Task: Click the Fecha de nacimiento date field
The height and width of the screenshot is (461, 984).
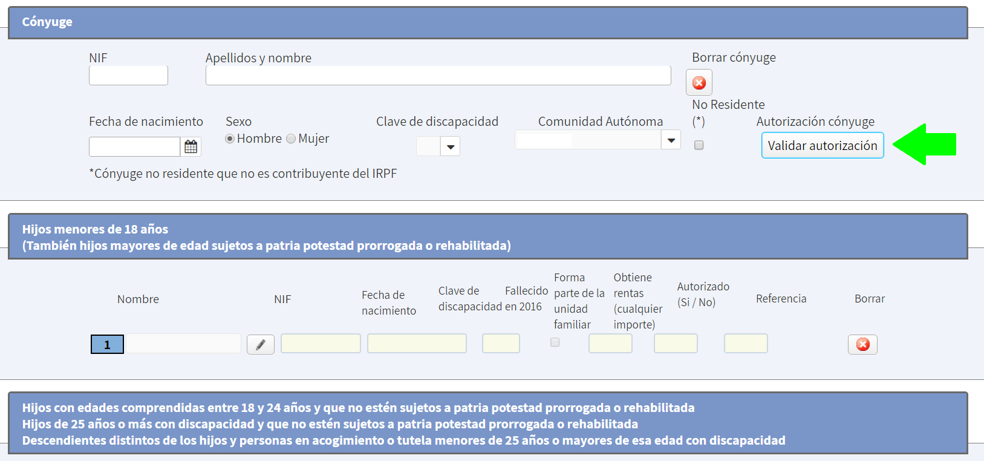Action: click(x=135, y=146)
